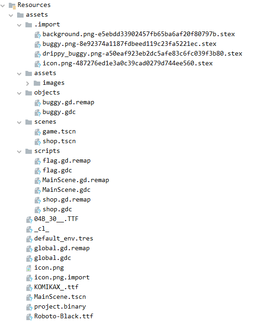257x322 pixels.
Task: Click the scenes folder icon
Action: click(29, 122)
